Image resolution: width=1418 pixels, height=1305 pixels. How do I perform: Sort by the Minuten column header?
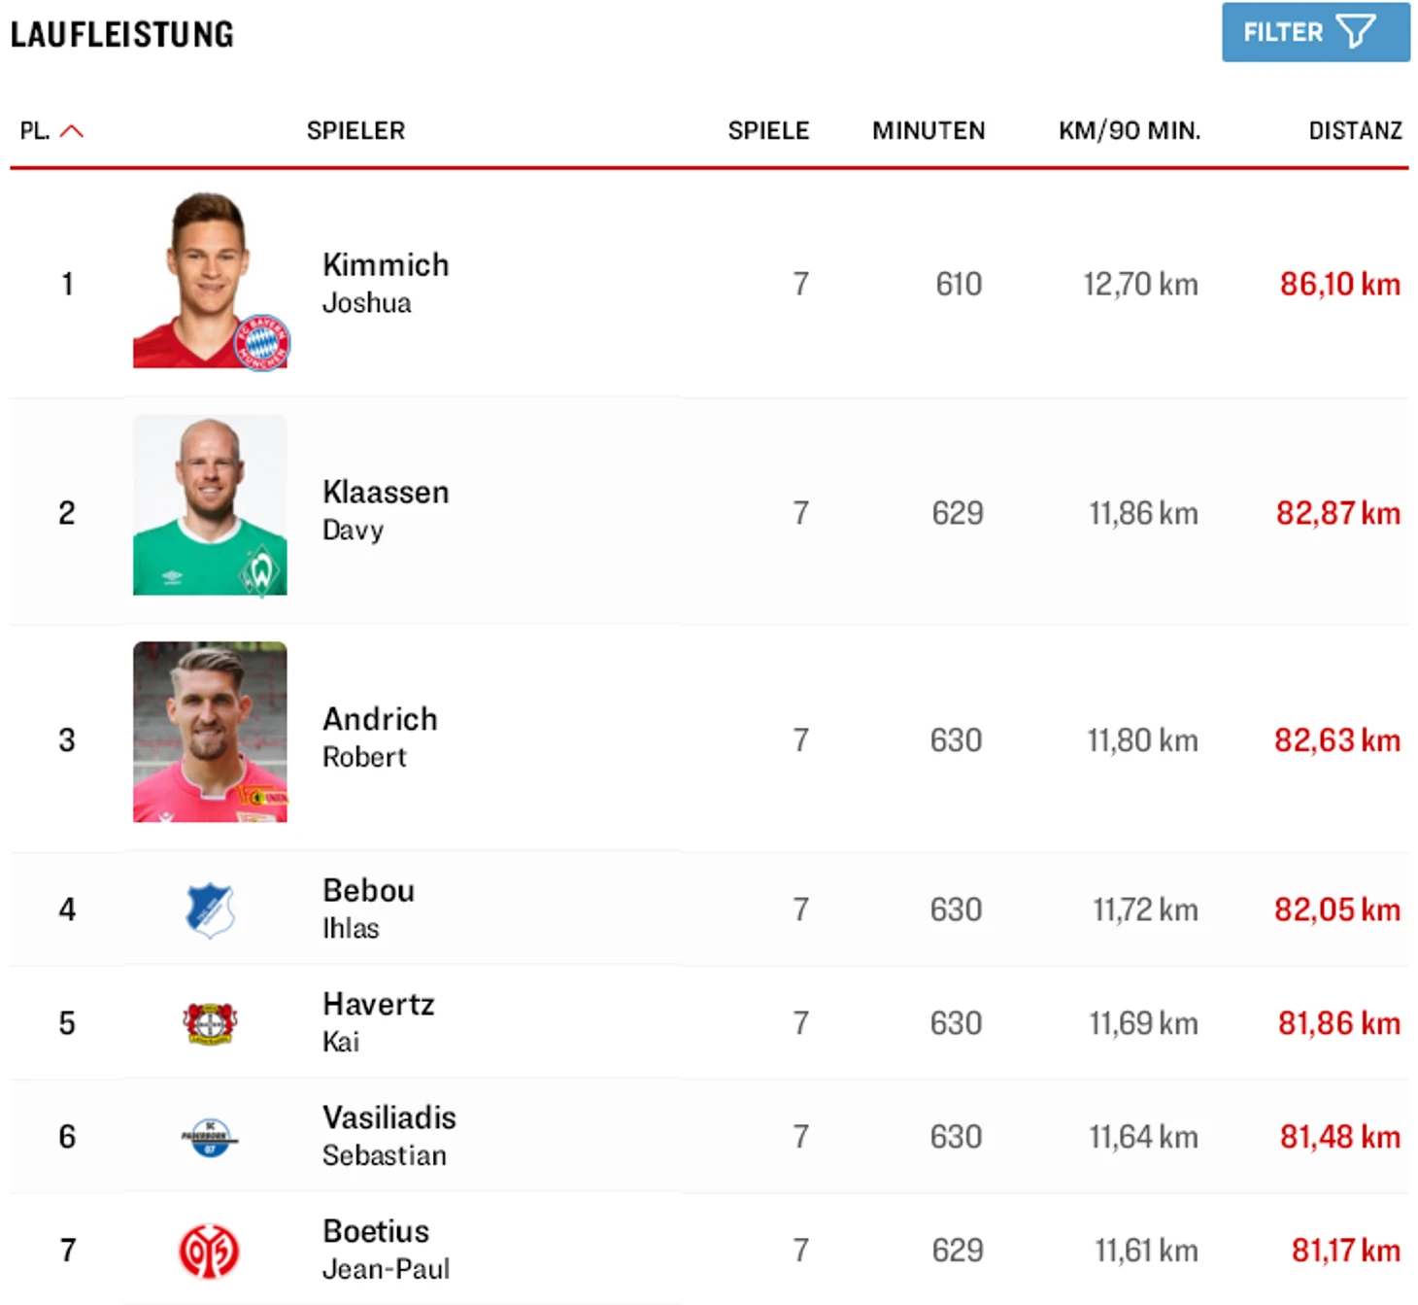(928, 131)
